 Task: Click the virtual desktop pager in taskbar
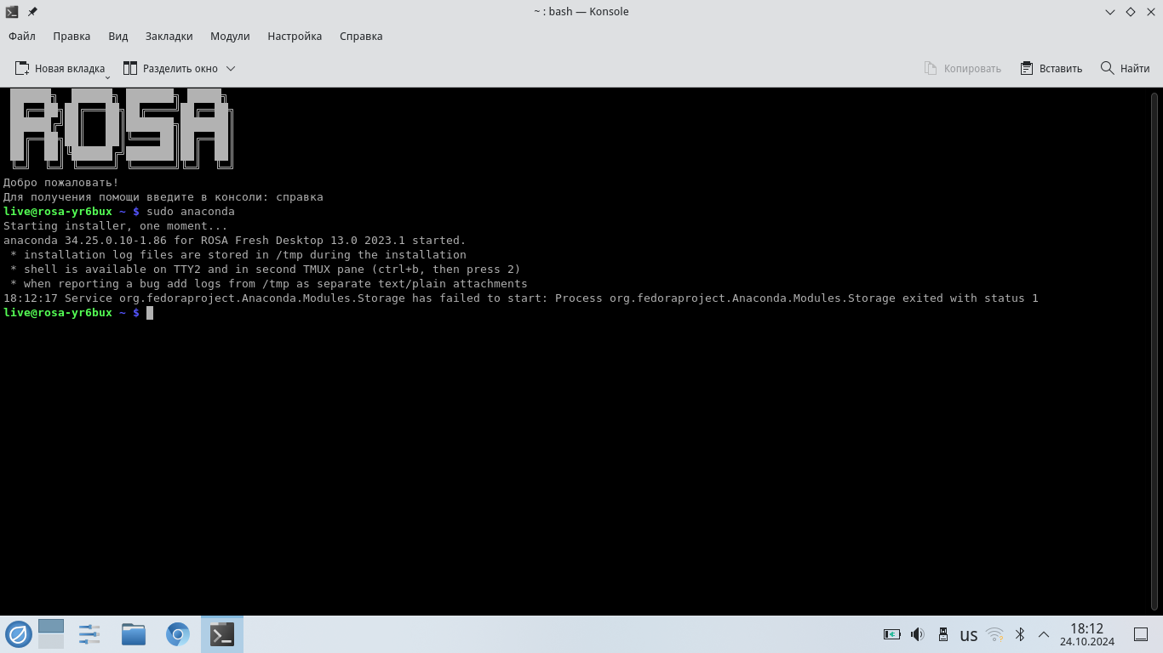tap(51, 634)
